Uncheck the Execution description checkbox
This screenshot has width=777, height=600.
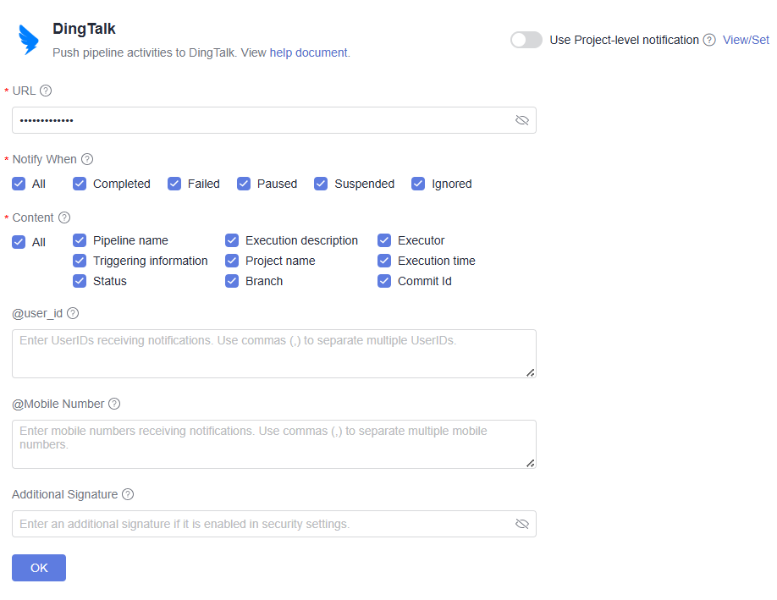tap(232, 240)
